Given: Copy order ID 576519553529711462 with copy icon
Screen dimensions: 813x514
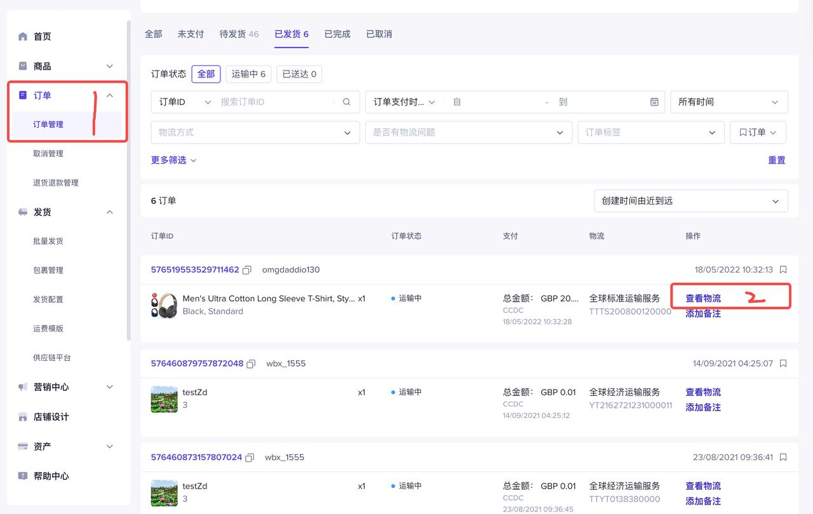Looking at the screenshot, I should [x=247, y=270].
